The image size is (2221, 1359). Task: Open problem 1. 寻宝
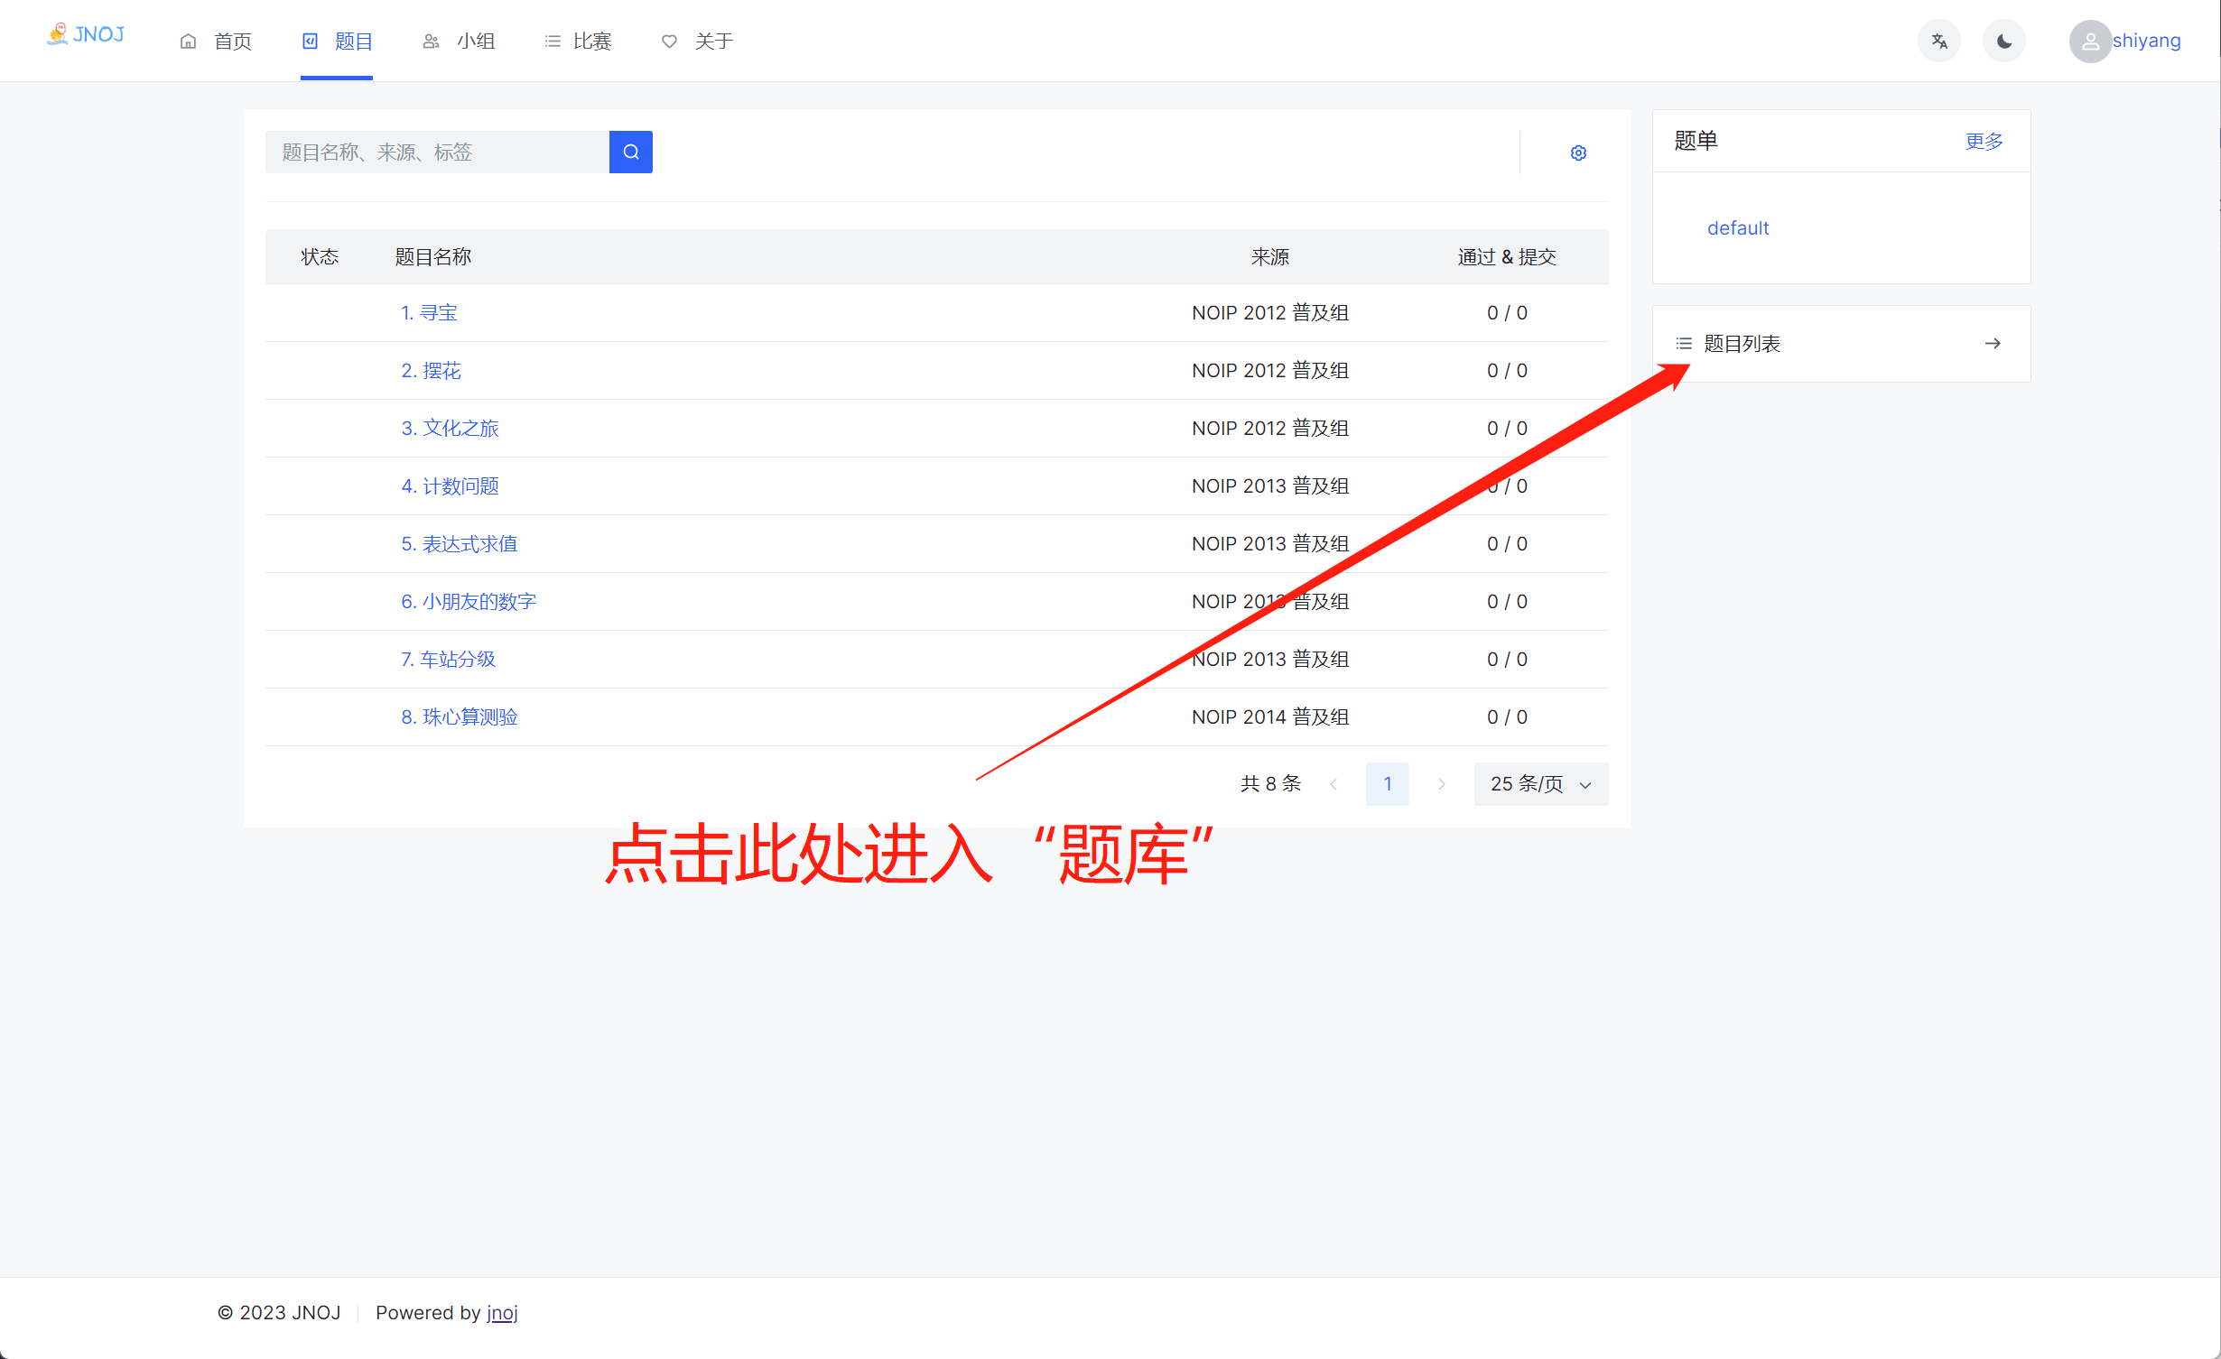(x=430, y=313)
